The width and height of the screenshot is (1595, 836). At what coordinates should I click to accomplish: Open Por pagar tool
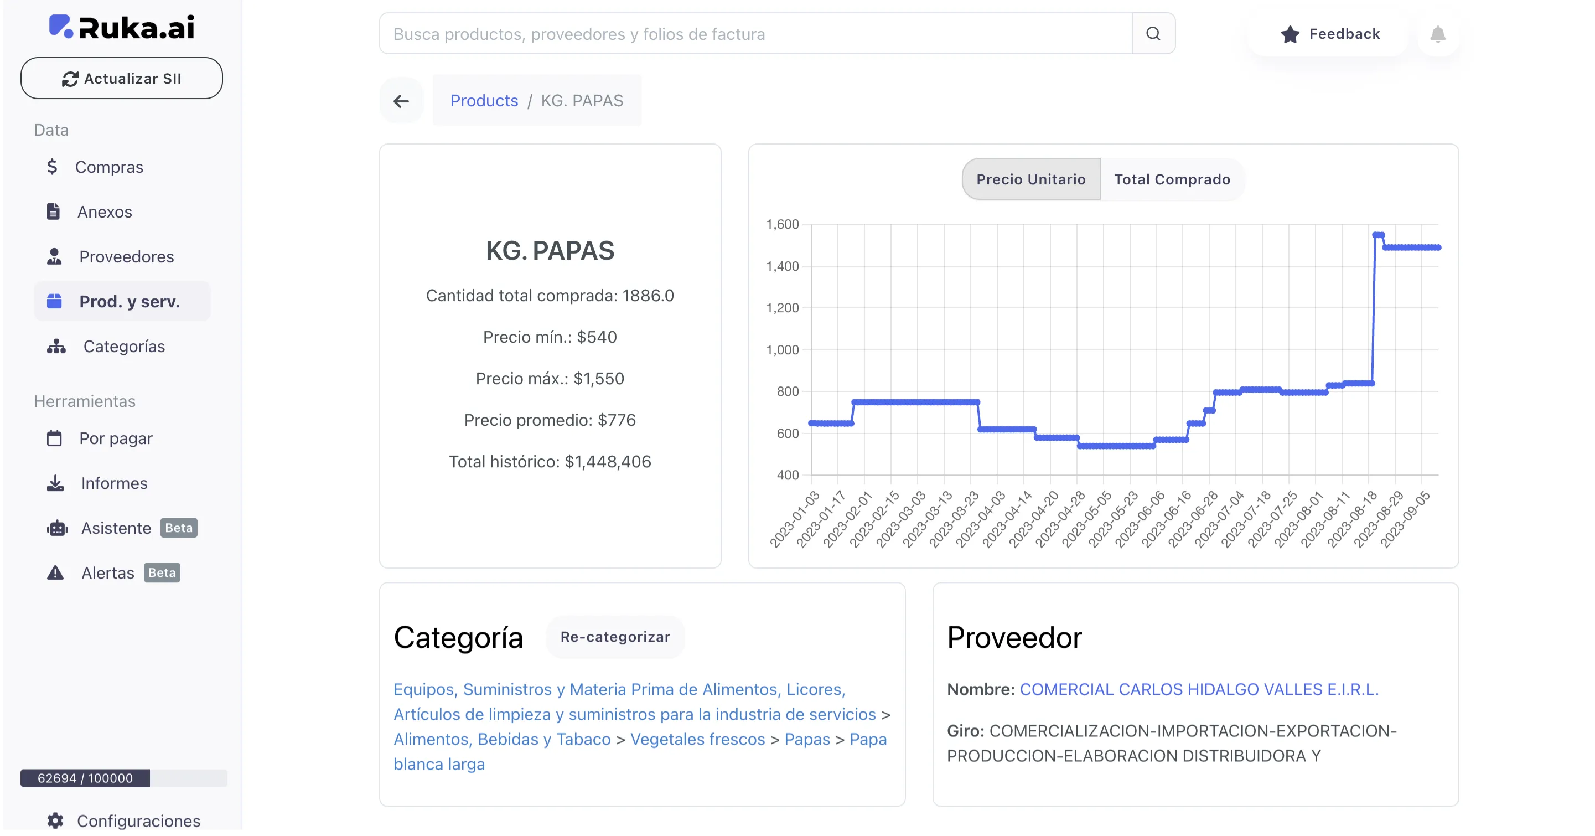pos(115,438)
